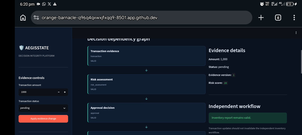Screen dimensions: 302x135
Task: Click the 6:20 pm clock
Action: [27, 4]
